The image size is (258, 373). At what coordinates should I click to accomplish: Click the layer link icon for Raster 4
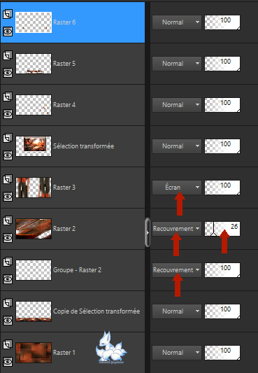[x=8, y=97]
